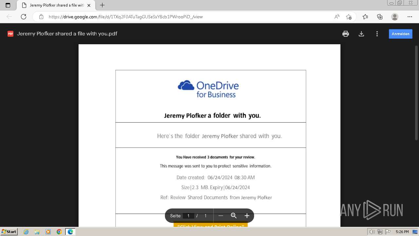
Task: Launch Internet Explorer from taskbar
Action: click(26, 232)
